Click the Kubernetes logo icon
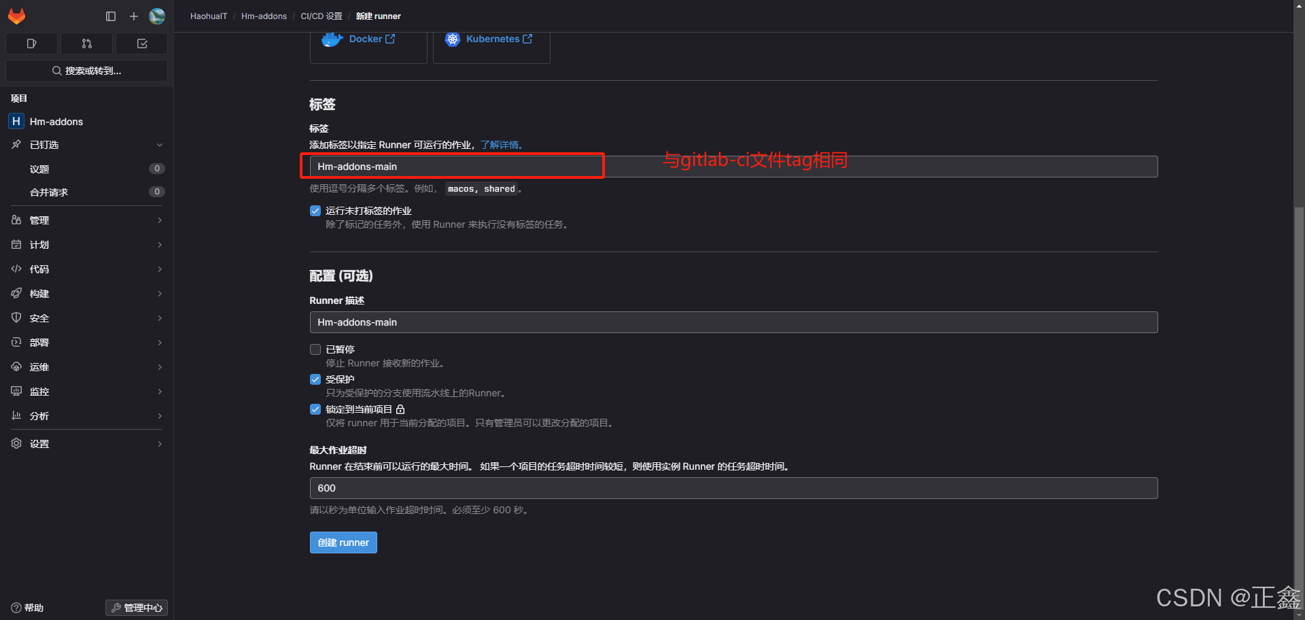The height and width of the screenshot is (620, 1305). tap(453, 39)
